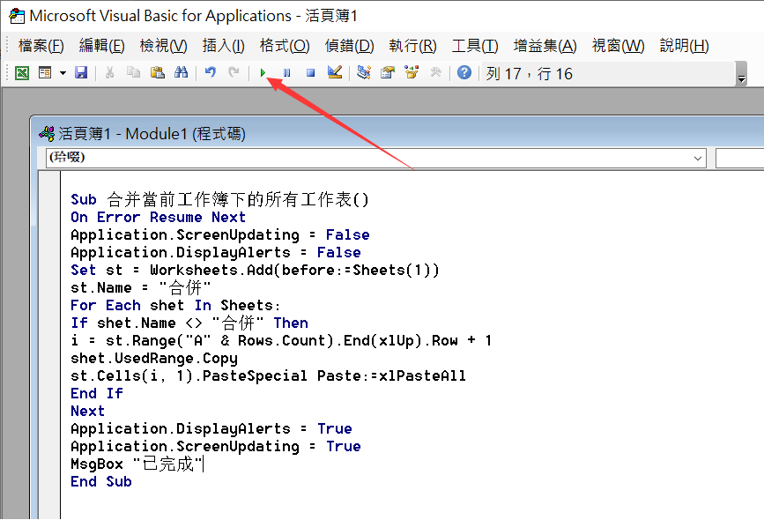Click the st.Name = "合併" line
Screen dimensions: 764x520
click(x=140, y=287)
